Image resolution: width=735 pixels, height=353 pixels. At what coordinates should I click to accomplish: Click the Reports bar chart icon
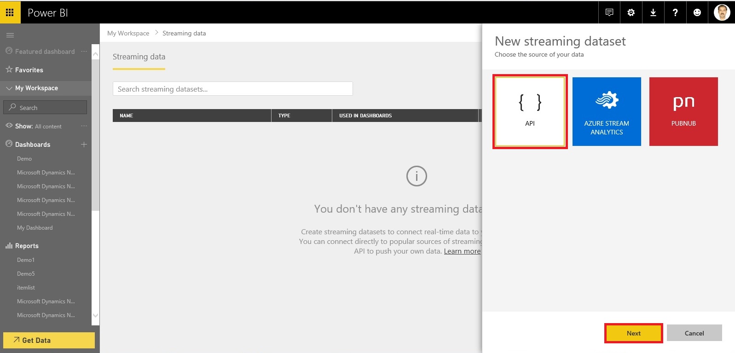(9, 245)
